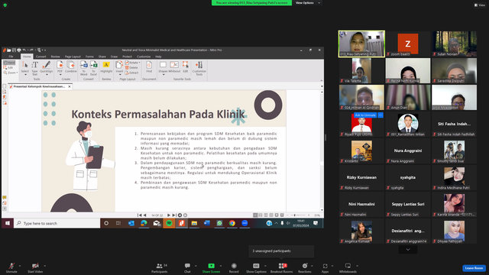The image size is (489, 275).
Task: Open the Reactions menu
Action: [x=305, y=268]
